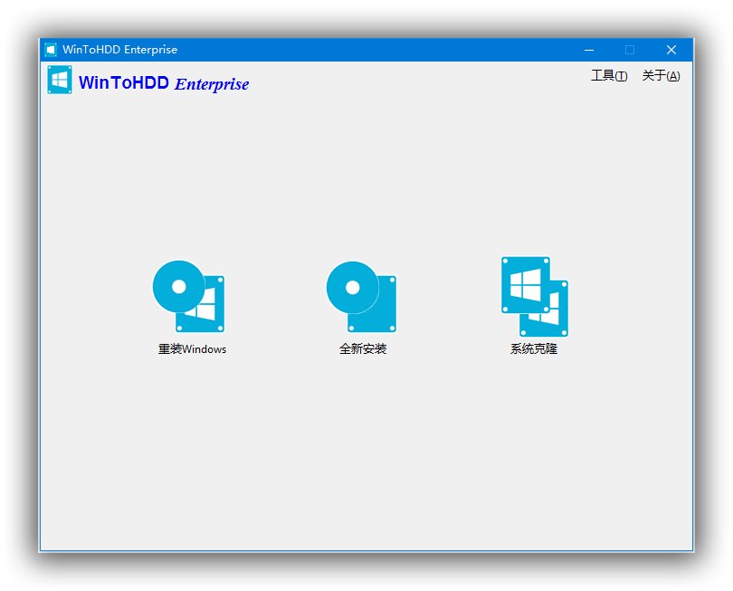Select the 全新安装 text label

point(363,348)
